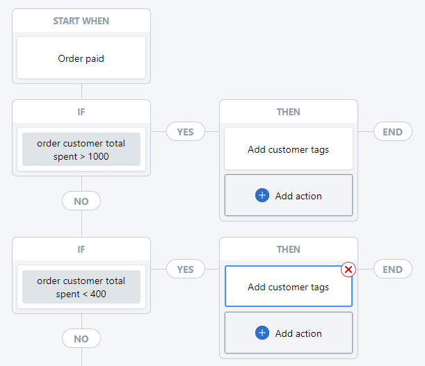Click the START WHEN header
Image resolution: width=425 pixels, height=366 pixels.
click(81, 21)
